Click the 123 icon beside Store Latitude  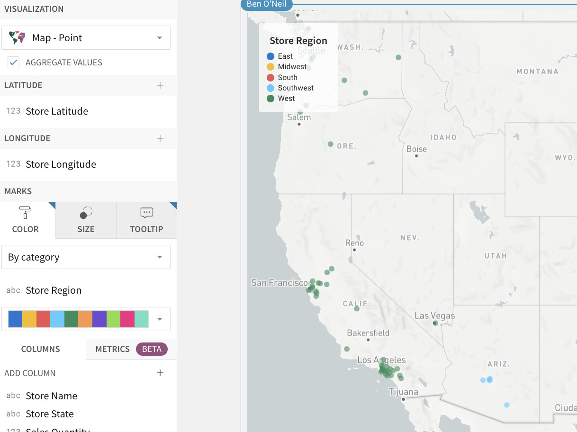coord(14,111)
